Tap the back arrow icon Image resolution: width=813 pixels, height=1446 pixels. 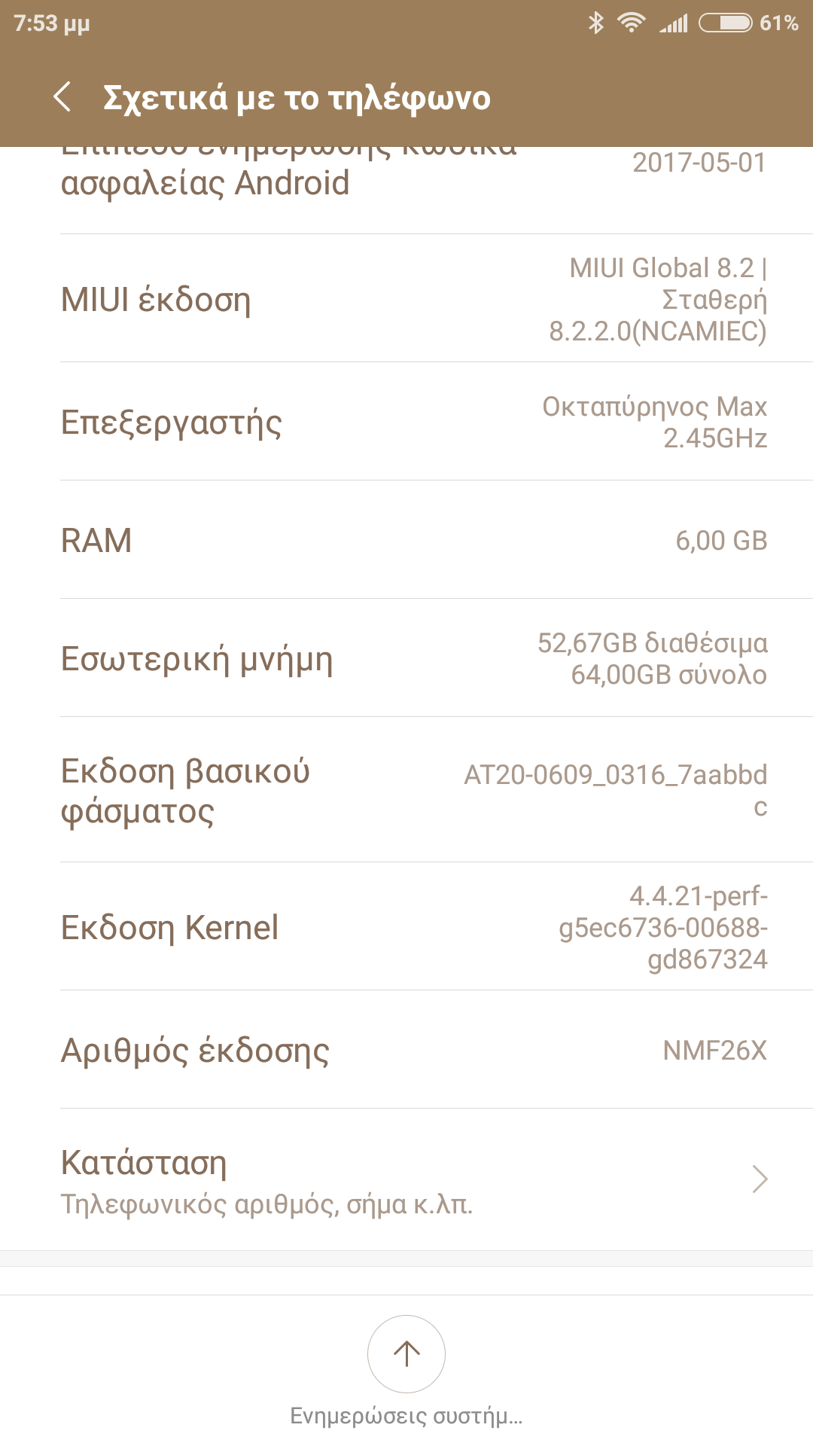[x=63, y=98]
